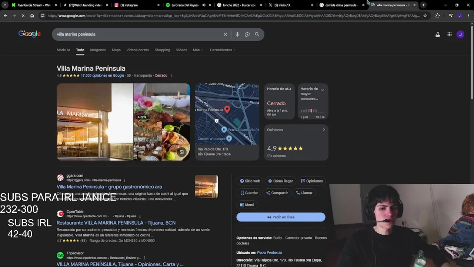Open Plaza Península location link
The height and width of the screenshot is (267, 474).
(270, 253)
